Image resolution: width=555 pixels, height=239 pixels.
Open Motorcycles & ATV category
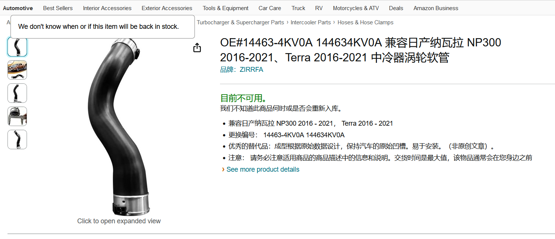tap(356, 8)
